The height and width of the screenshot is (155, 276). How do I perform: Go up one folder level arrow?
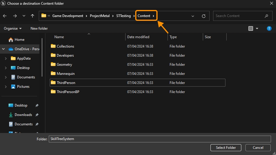point(32,16)
